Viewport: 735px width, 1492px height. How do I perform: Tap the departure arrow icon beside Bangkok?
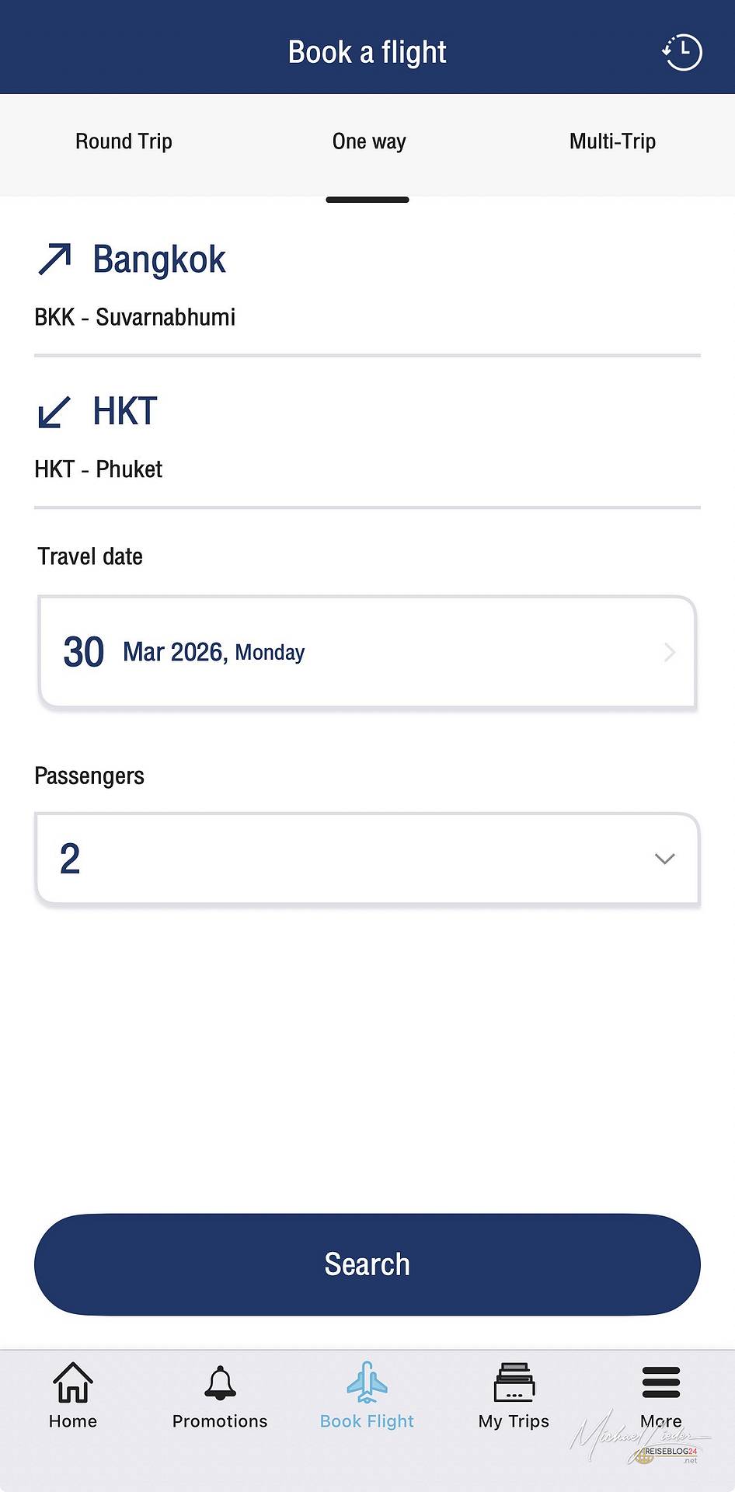point(54,260)
